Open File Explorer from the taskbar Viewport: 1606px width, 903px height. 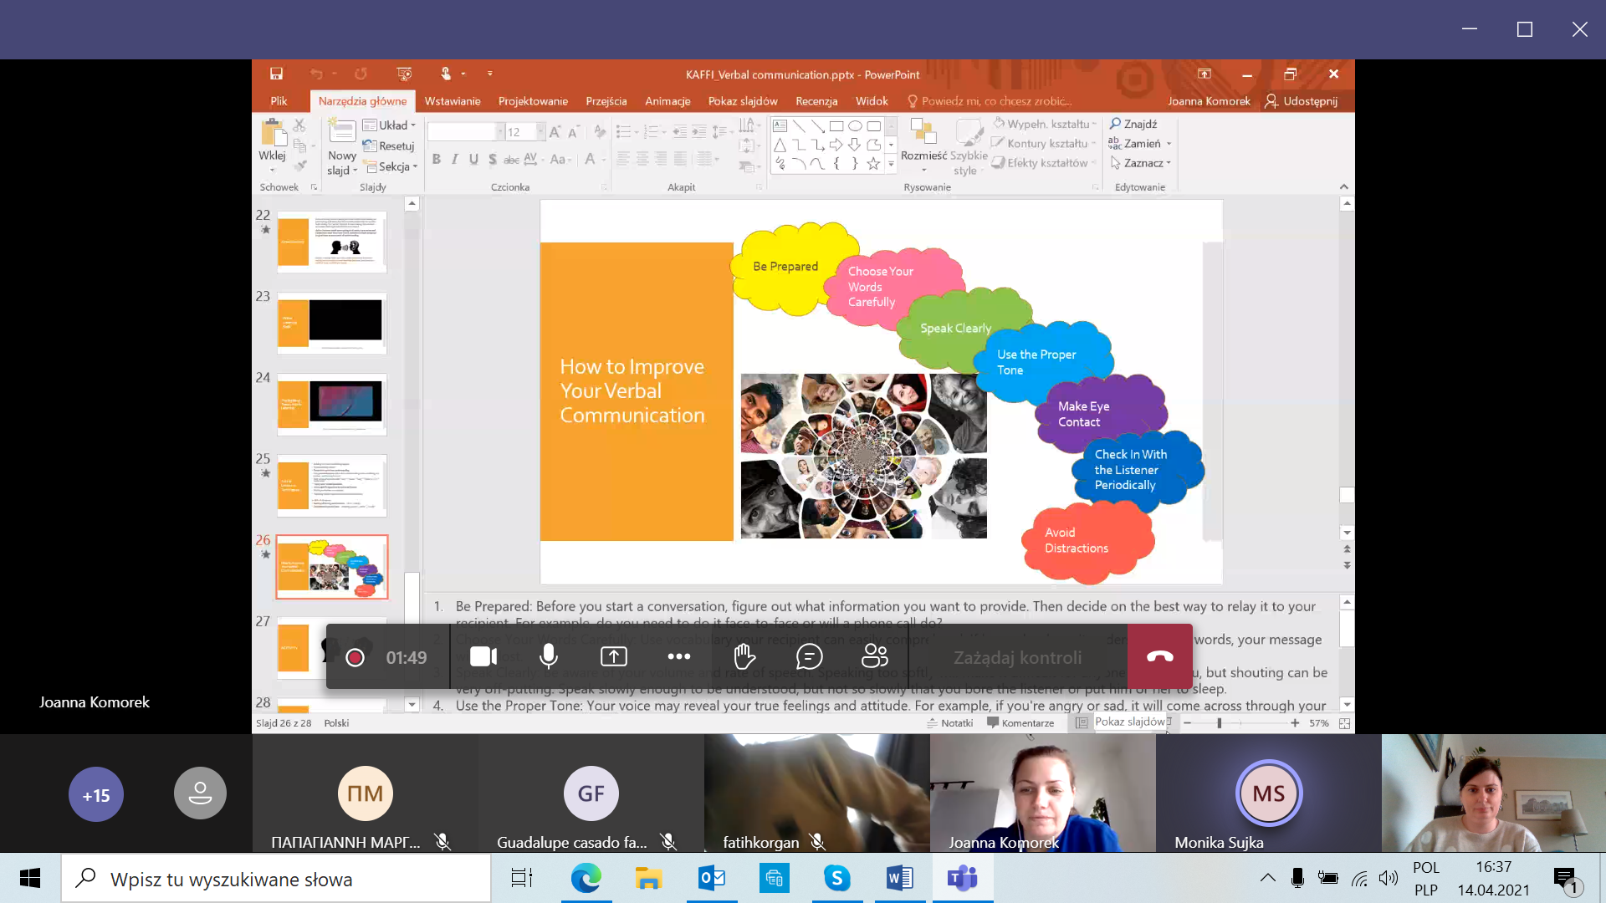[x=648, y=878]
